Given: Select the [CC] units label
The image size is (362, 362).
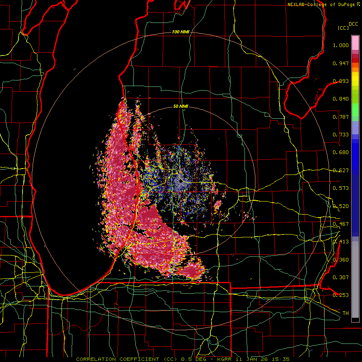Looking at the screenshot, I should [x=343, y=28].
